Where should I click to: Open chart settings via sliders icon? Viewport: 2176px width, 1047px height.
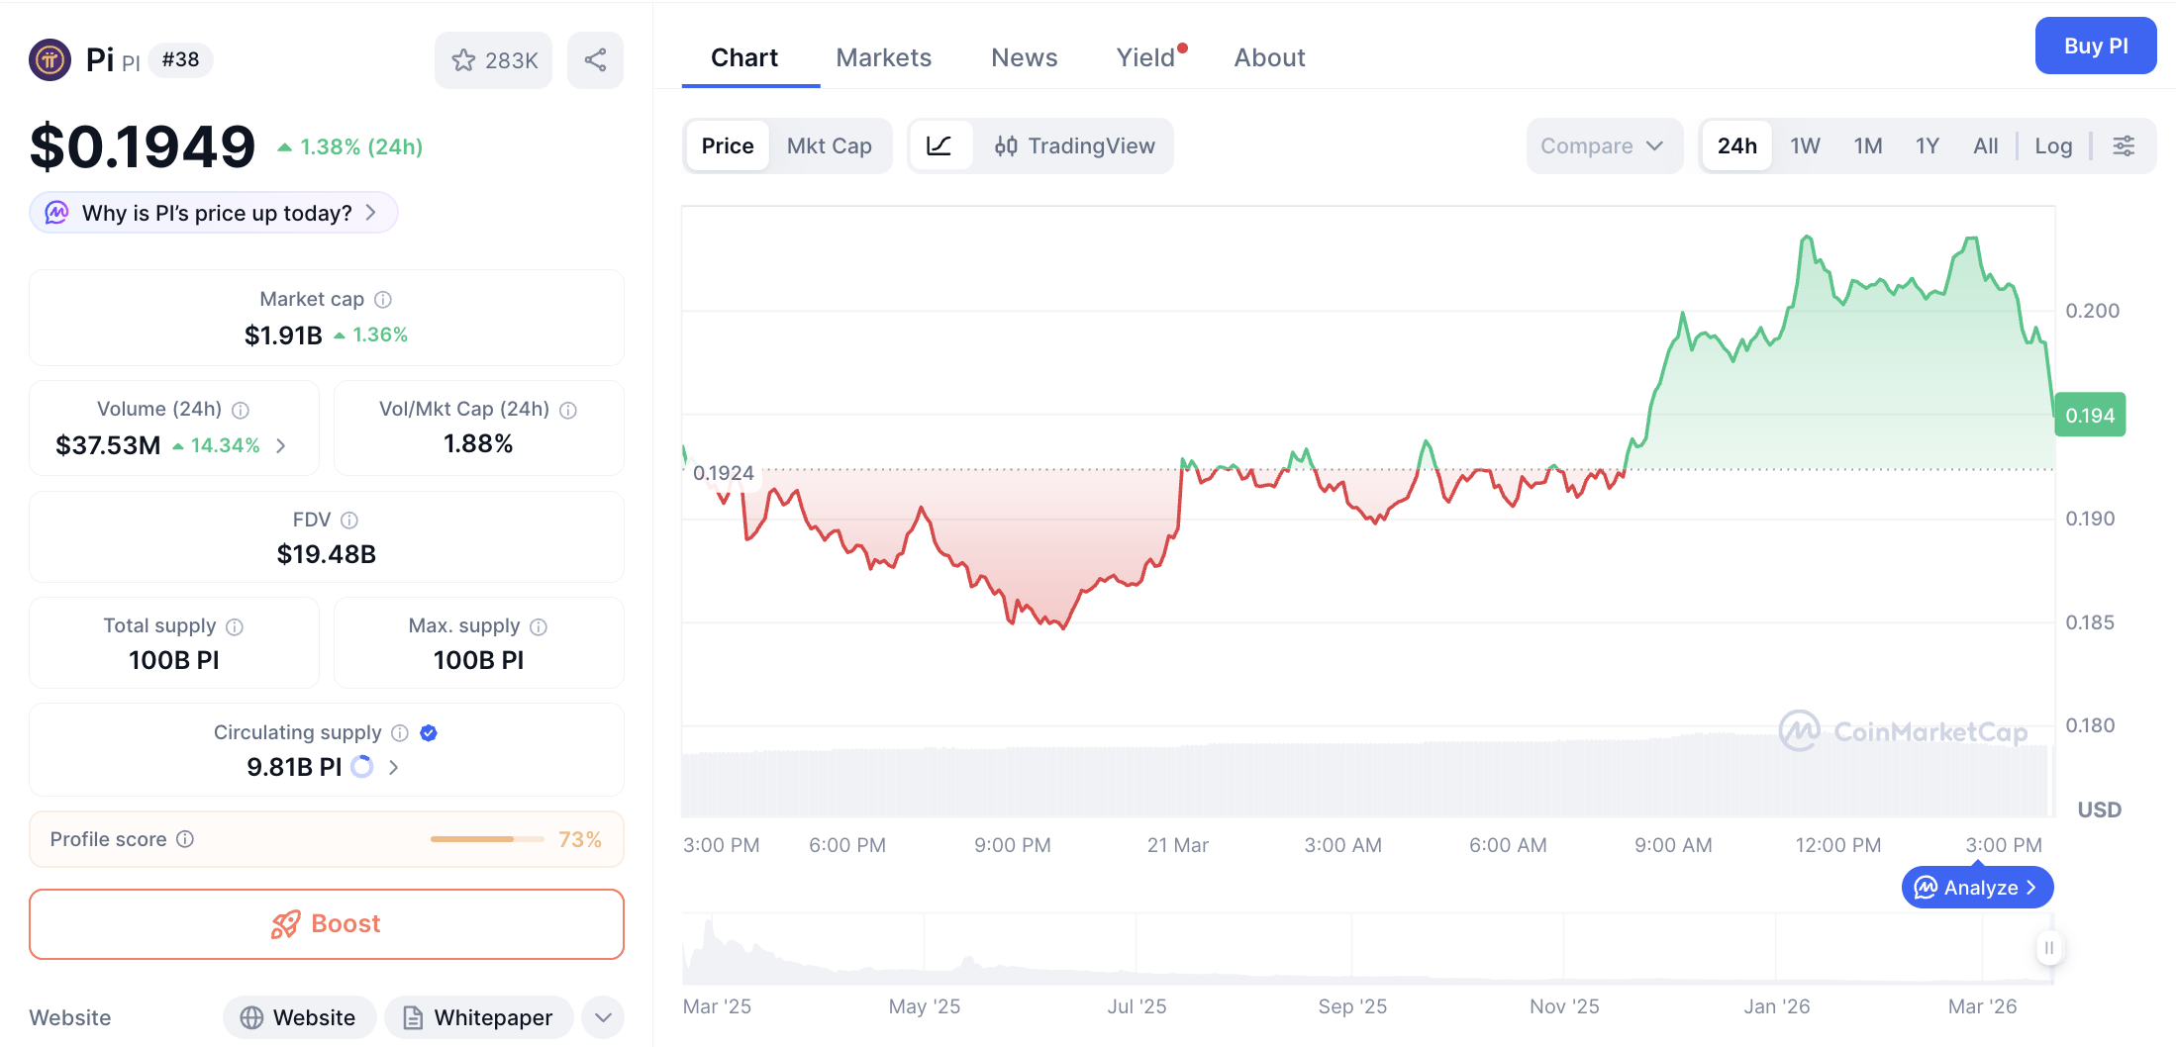(2124, 145)
